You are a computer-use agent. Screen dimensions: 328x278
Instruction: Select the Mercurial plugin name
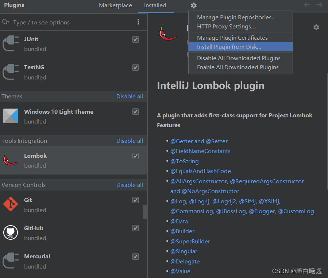click(x=37, y=257)
